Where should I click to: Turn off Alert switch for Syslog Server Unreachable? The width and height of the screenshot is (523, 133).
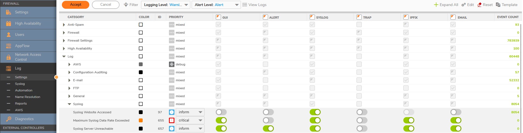pos(268,129)
